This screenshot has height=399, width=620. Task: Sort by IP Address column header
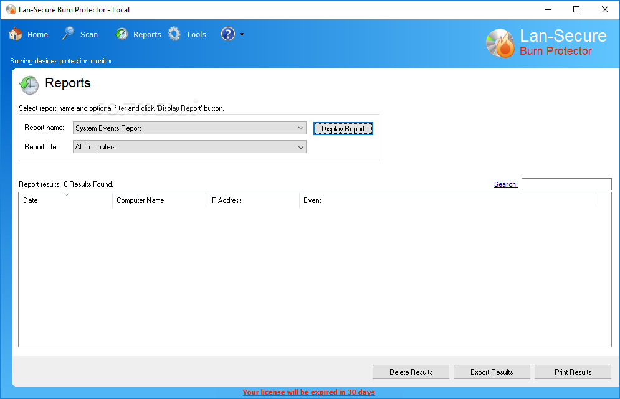point(252,200)
